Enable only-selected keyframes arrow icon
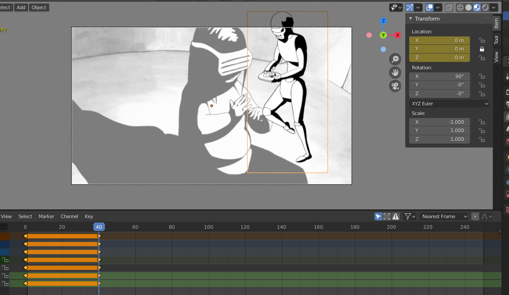The height and width of the screenshot is (295, 509). tap(378, 216)
